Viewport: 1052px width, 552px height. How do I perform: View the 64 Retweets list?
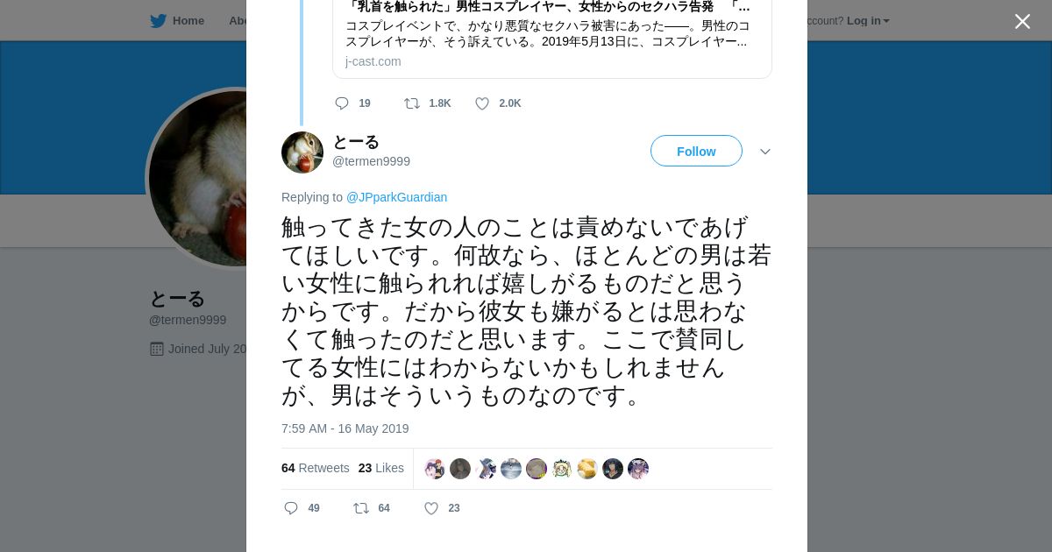[x=316, y=468]
